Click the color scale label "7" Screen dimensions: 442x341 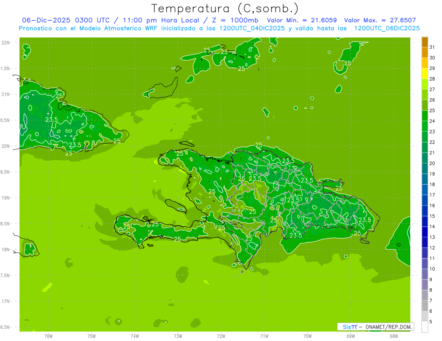coord(431,301)
